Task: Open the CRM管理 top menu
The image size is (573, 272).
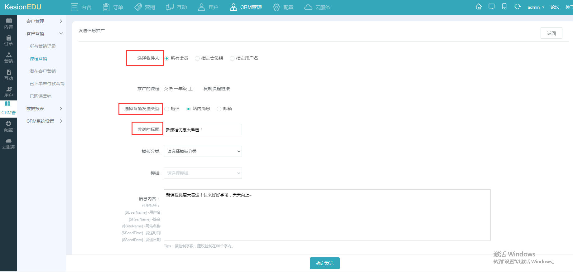Action: coord(246,7)
